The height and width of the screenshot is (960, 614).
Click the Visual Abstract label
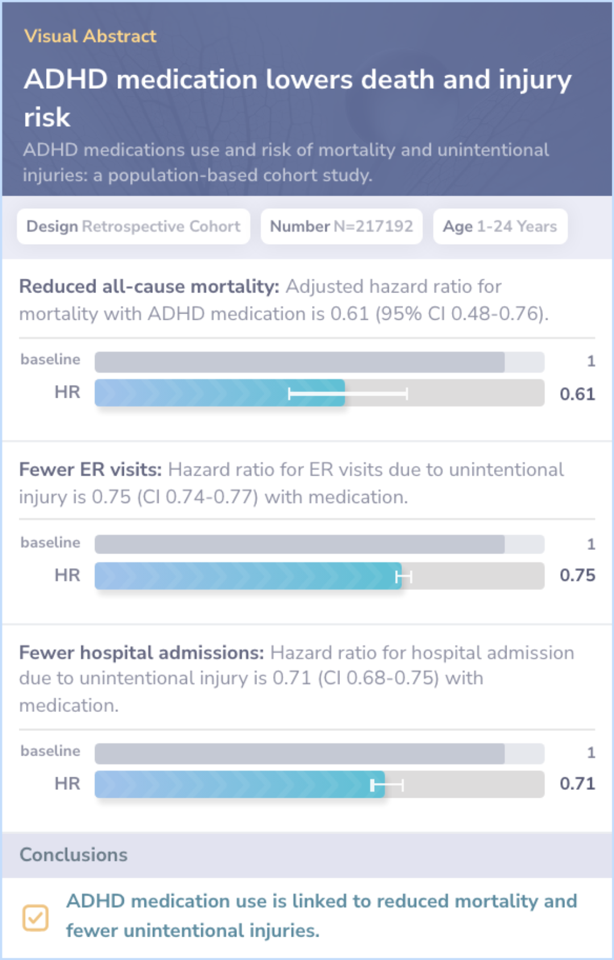(90, 36)
